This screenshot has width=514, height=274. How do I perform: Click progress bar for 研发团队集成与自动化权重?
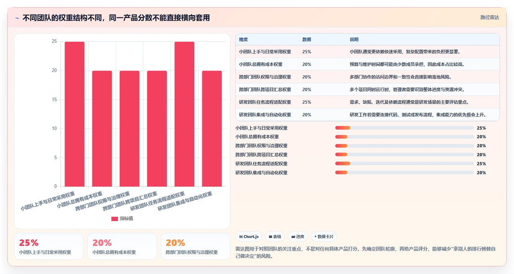[x=404, y=173]
